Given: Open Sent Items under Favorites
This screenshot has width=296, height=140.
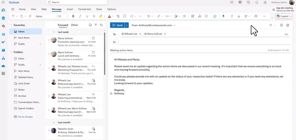Looking at the screenshot, I should [24, 38].
